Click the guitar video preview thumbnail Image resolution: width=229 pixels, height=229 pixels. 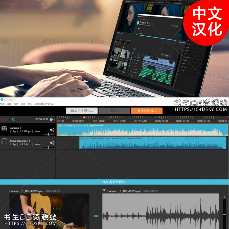point(49,211)
